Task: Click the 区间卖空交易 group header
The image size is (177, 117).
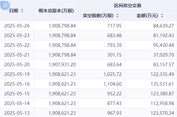Action: coord(128,5)
